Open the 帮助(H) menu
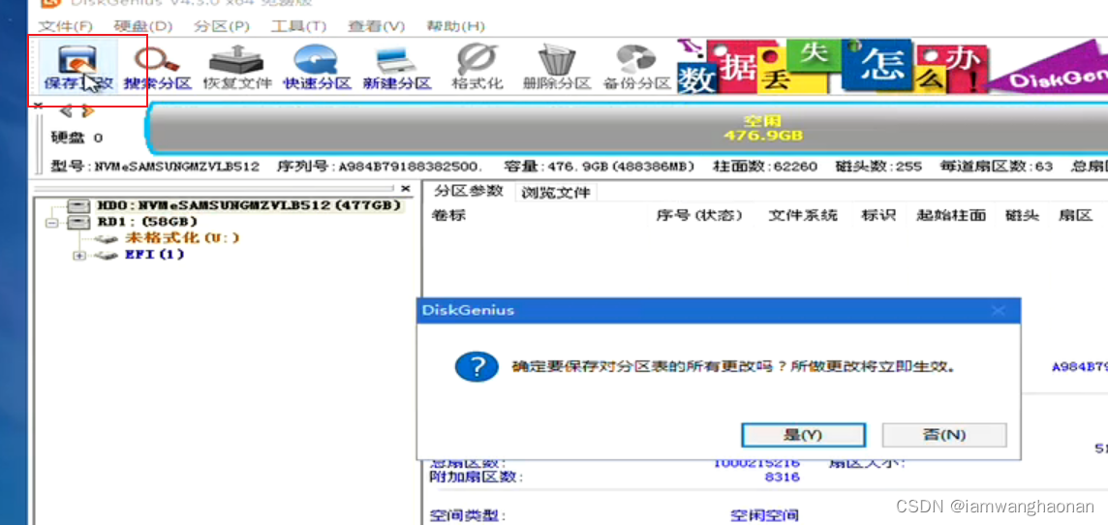 [455, 26]
